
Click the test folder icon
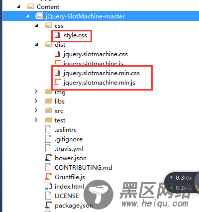48,120
